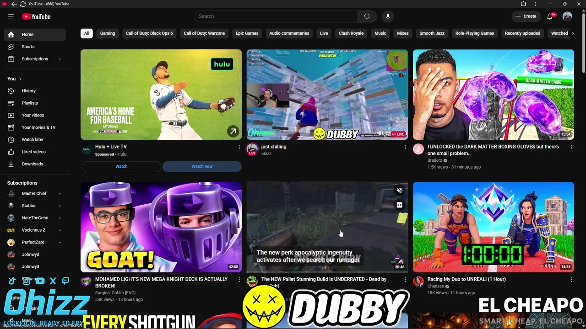Click the Watch button on Hulu ad
This screenshot has width=586, height=329.
[121, 166]
